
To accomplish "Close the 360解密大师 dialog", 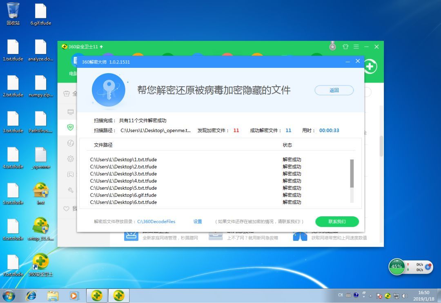I will [358, 61].
